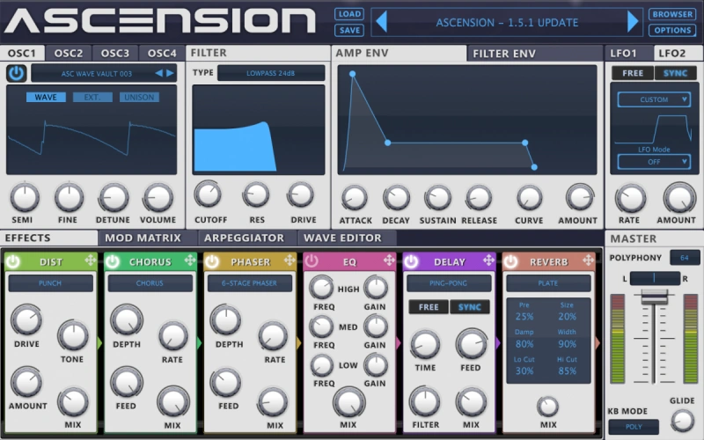Click the envelope ATTACK knob
Viewport: 704px width, 440px height.
[355, 197]
